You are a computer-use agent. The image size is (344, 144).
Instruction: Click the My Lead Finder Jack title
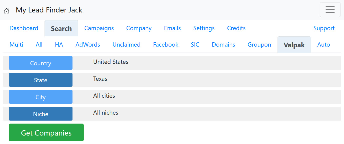[49, 10]
